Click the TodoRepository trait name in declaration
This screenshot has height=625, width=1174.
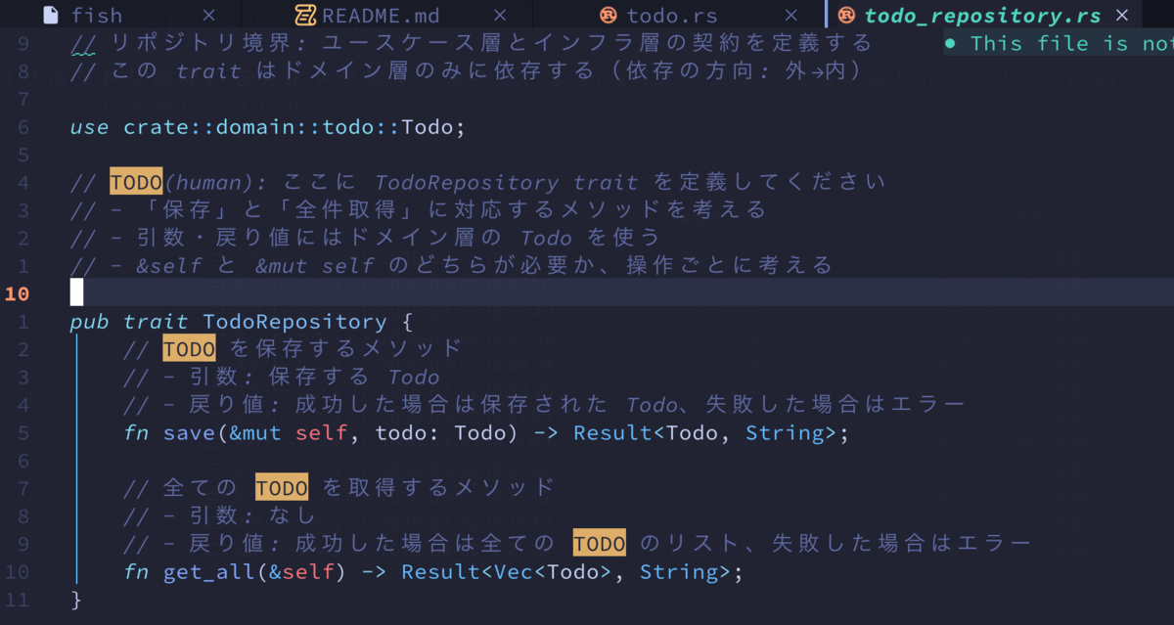294,322
